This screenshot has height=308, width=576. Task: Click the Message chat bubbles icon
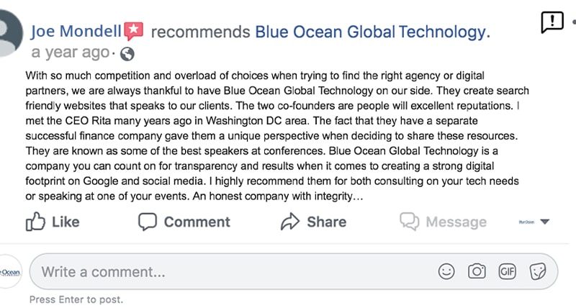pyautogui.click(x=409, y=222)
